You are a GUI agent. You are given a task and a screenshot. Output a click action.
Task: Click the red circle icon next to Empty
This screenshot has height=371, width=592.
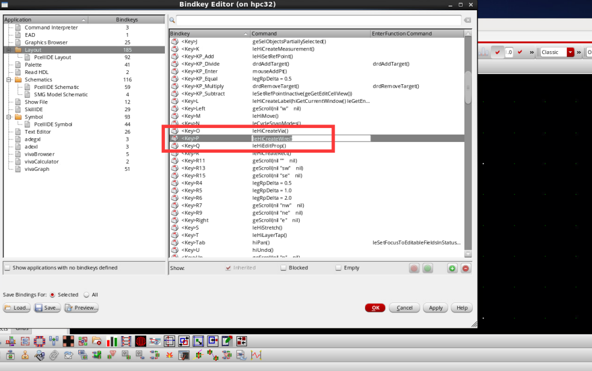click(414, 268)
